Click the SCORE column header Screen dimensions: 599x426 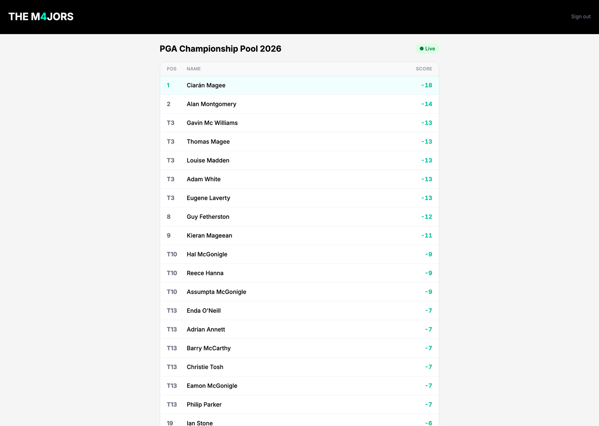(424, 69)
